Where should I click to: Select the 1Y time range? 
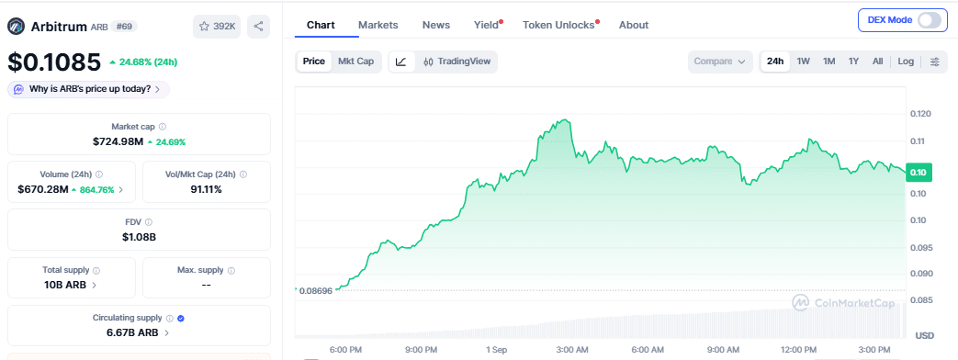(x=853, y=62)
